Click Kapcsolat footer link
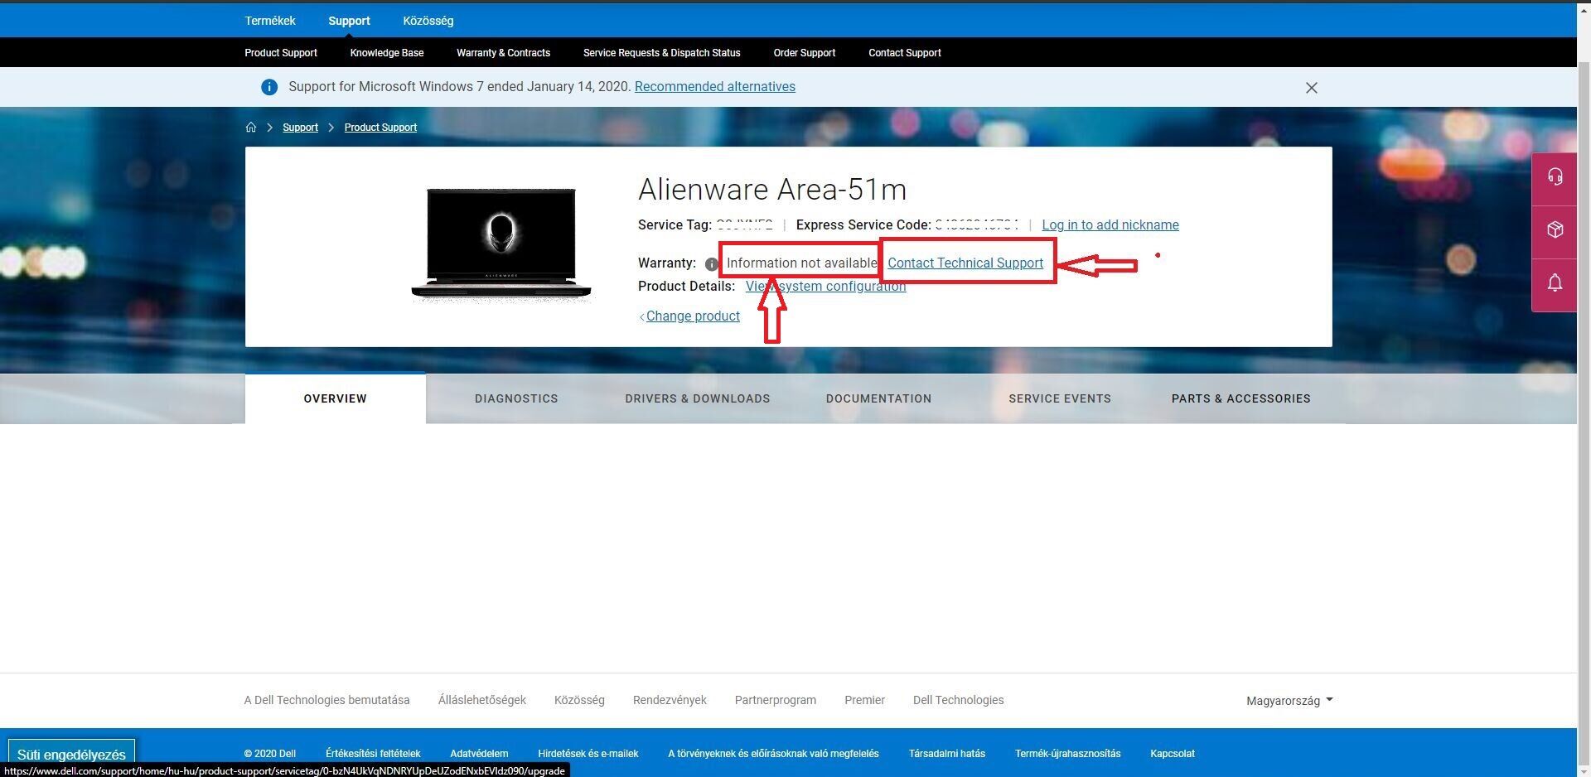The width and height of the screenshot is (1591, 777). coord(1173,754)
